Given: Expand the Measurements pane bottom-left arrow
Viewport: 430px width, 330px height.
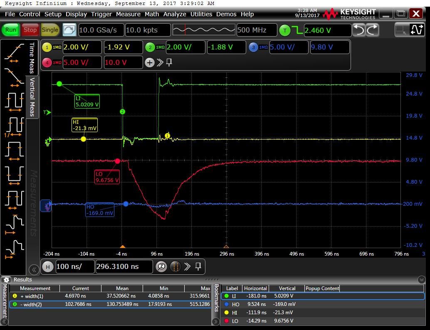Looking at the screenshot, I should tap(5, 322).
